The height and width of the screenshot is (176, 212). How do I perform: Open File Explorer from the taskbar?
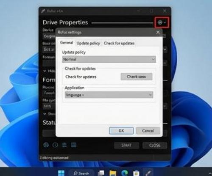[x=113, y=173]
